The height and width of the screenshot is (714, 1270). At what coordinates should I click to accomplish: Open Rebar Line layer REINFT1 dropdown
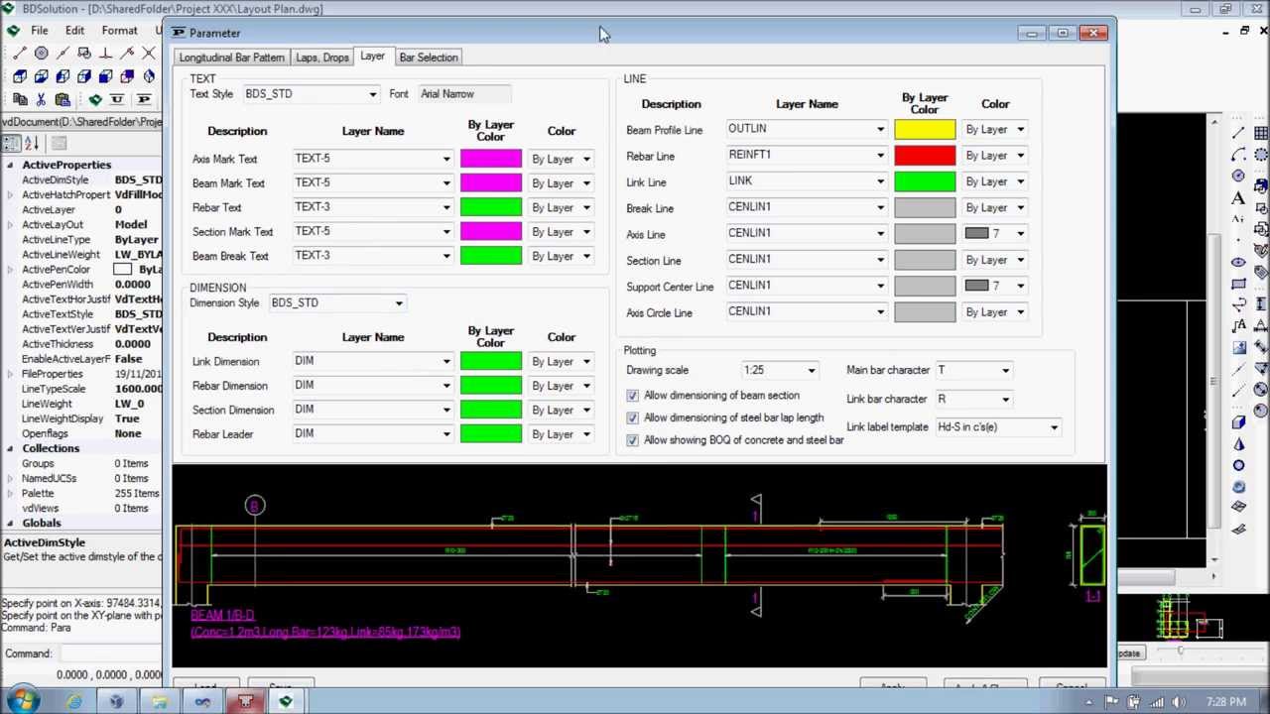[880, 156]
